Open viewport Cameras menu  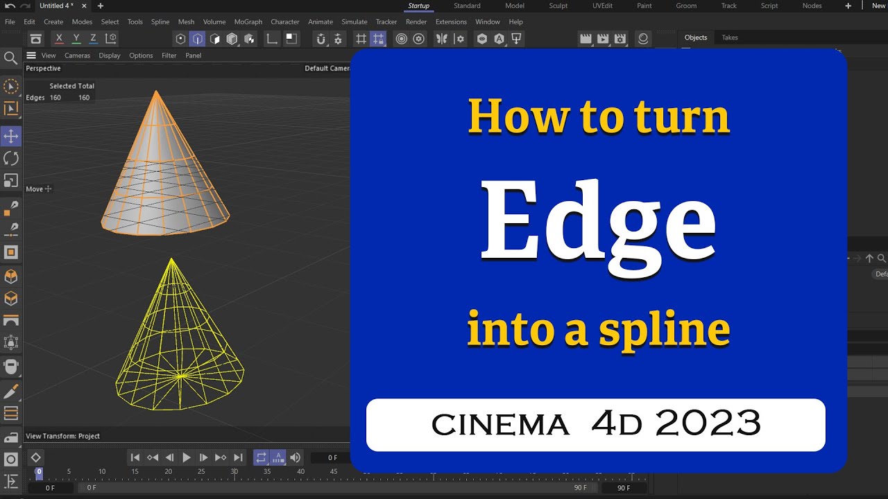tap(78, 55)
